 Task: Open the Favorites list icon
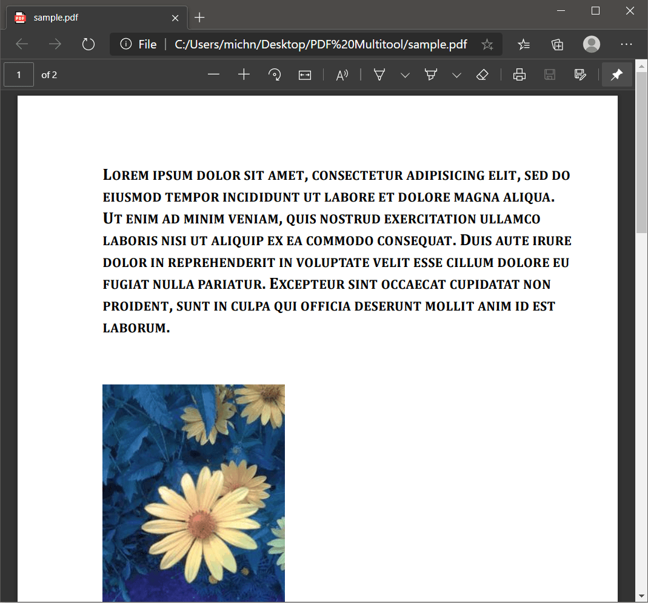tap(524, 44)
